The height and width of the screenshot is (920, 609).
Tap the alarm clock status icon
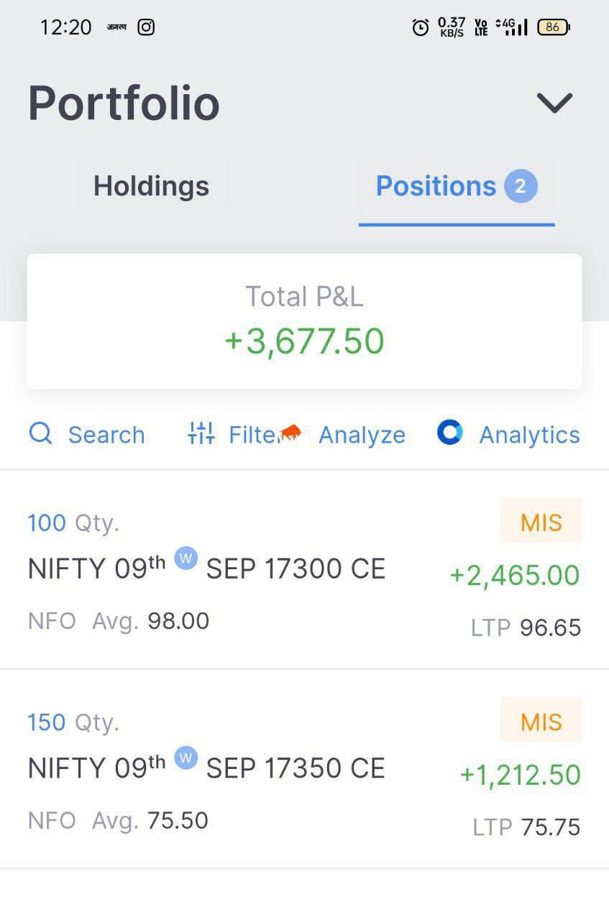[420, 27]
